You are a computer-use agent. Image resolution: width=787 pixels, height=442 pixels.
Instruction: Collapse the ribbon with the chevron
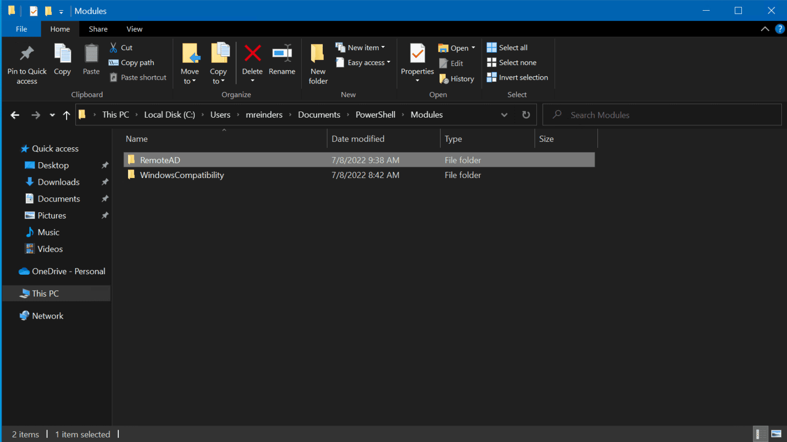pyautogui.click(x=764, y=29)
